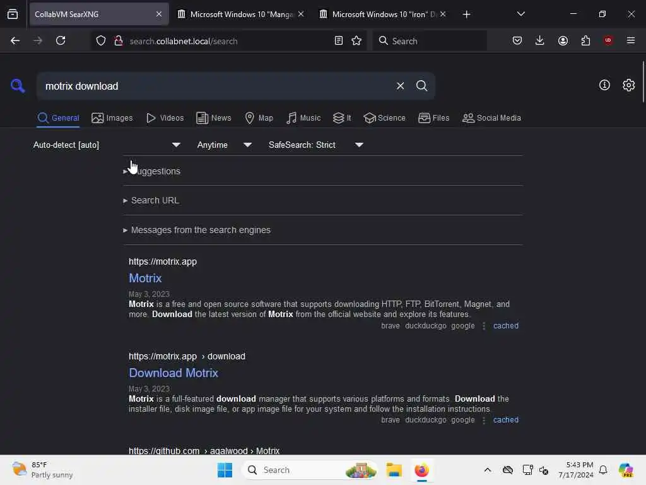
Task: Go back to previous page
Action: coord(15,41)
